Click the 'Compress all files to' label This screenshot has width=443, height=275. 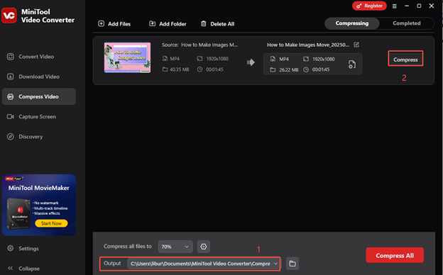pos(128,247)
